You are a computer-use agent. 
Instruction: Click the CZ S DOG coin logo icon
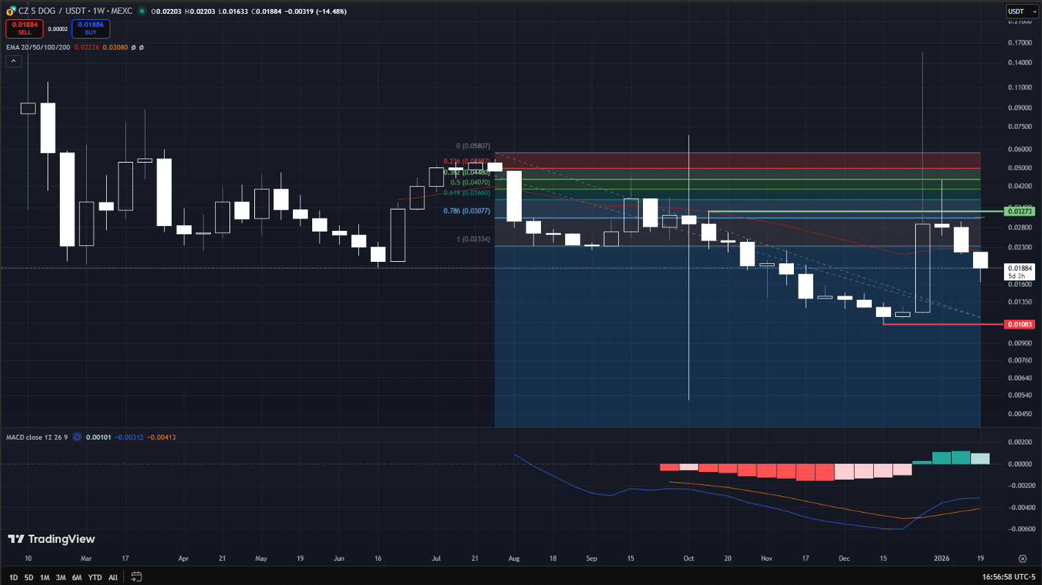[11, 11]
